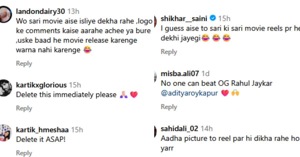
Task: Open the landondairy30 username link
Action: [x=40, y=11]
